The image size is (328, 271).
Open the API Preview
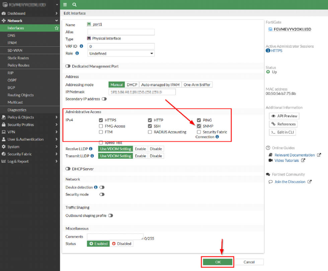click(x=284, y=116)
